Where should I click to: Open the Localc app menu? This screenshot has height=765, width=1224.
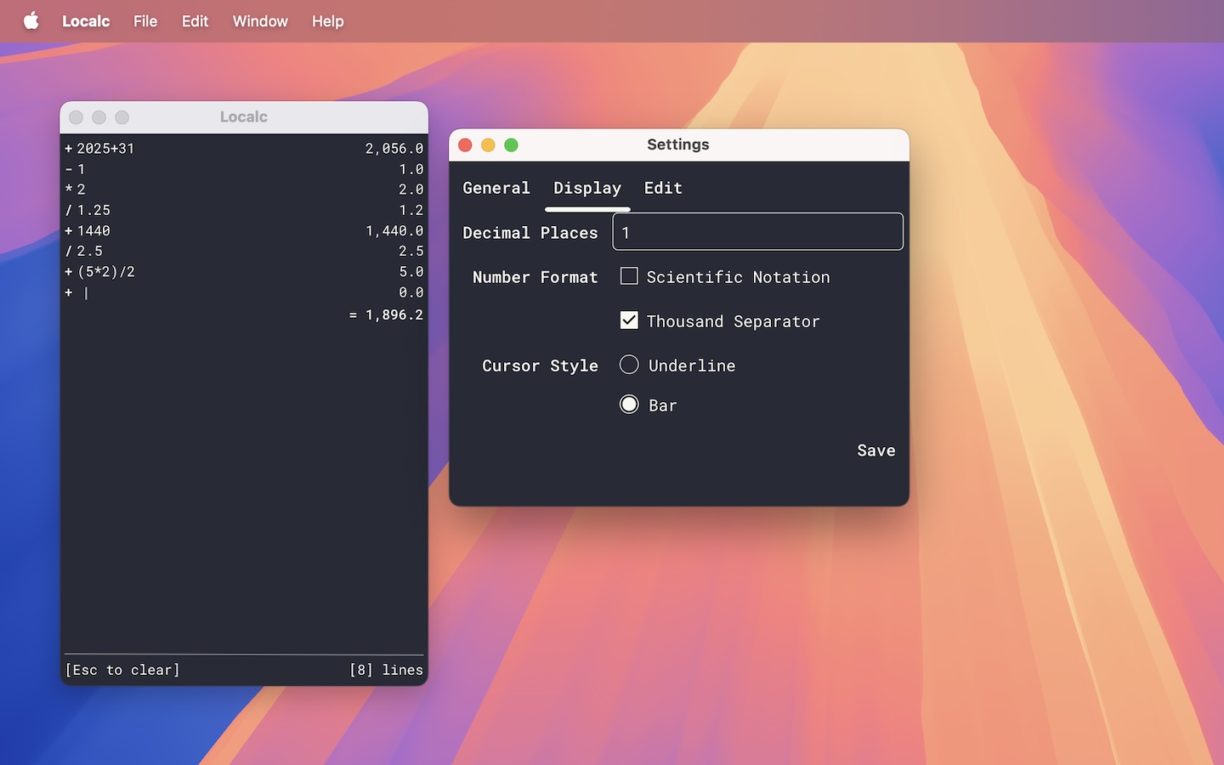[86, 21]
